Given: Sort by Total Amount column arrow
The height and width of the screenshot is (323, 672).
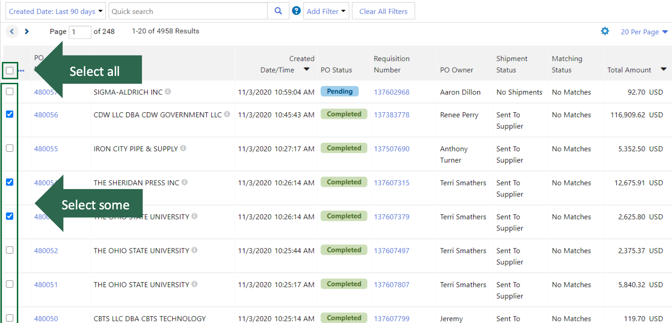Looking at the screenshot, I should (663, 69).
